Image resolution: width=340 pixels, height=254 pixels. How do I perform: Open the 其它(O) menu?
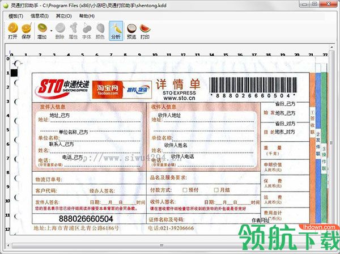[x=63, y=16]
